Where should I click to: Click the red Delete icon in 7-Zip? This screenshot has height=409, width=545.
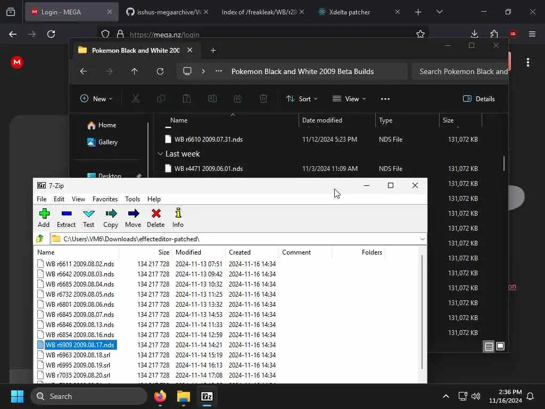(156, 218)
